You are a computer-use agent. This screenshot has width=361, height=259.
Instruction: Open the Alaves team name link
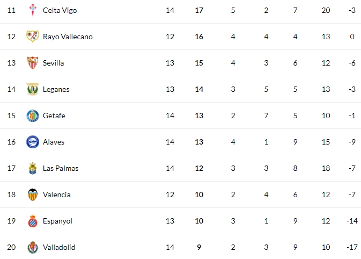54,142
